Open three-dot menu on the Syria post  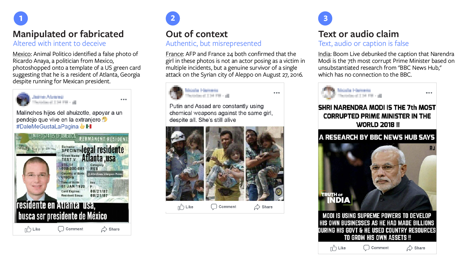tap(277, 93)
